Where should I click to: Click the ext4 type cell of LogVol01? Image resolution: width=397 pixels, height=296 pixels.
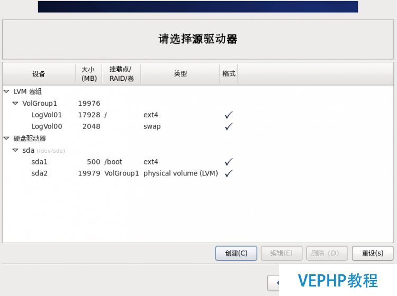pyautogui.click(x=151, y=115)
